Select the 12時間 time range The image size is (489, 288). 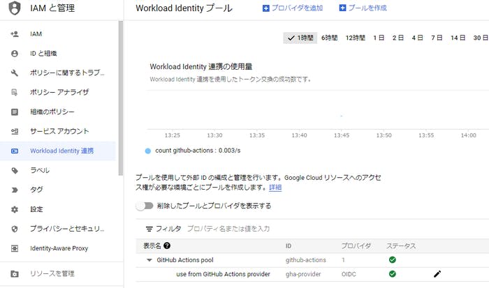(x=355, y=38)
